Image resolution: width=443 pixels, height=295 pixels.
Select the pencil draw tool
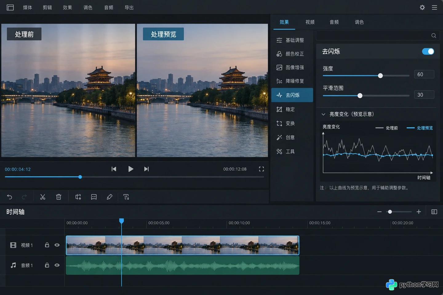pyautogui.click(x=110, y=197)
